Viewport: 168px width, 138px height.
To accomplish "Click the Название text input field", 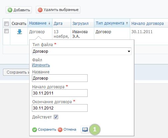I will 60,78.
